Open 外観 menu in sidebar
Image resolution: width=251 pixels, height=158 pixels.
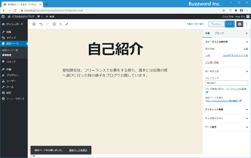(x=14, y=69)
